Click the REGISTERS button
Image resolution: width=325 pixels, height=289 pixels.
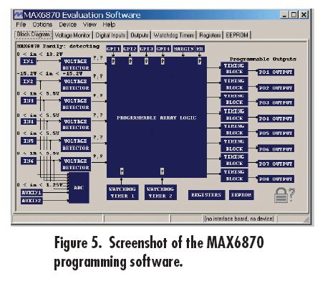coord(206,195)
